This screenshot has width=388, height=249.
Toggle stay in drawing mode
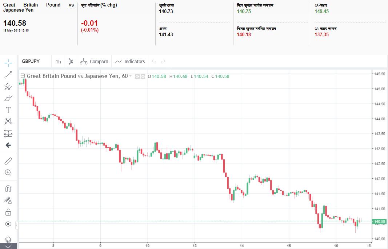pyautogui.click(x=8, y=200)
